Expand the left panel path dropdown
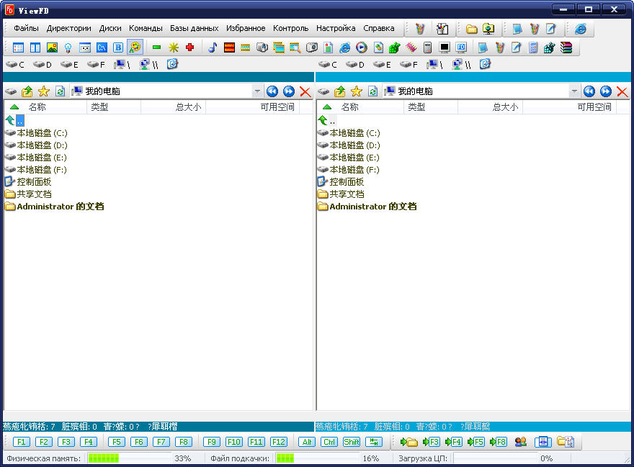The width and height of the screenshot is (634, 467). [x=257, y=91]
